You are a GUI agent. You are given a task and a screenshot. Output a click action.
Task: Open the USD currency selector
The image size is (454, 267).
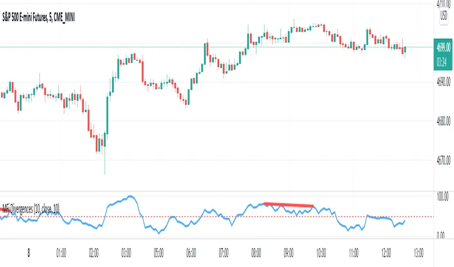(444, 16)
